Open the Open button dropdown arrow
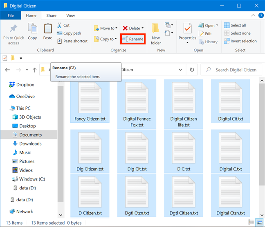 [217, 25]
